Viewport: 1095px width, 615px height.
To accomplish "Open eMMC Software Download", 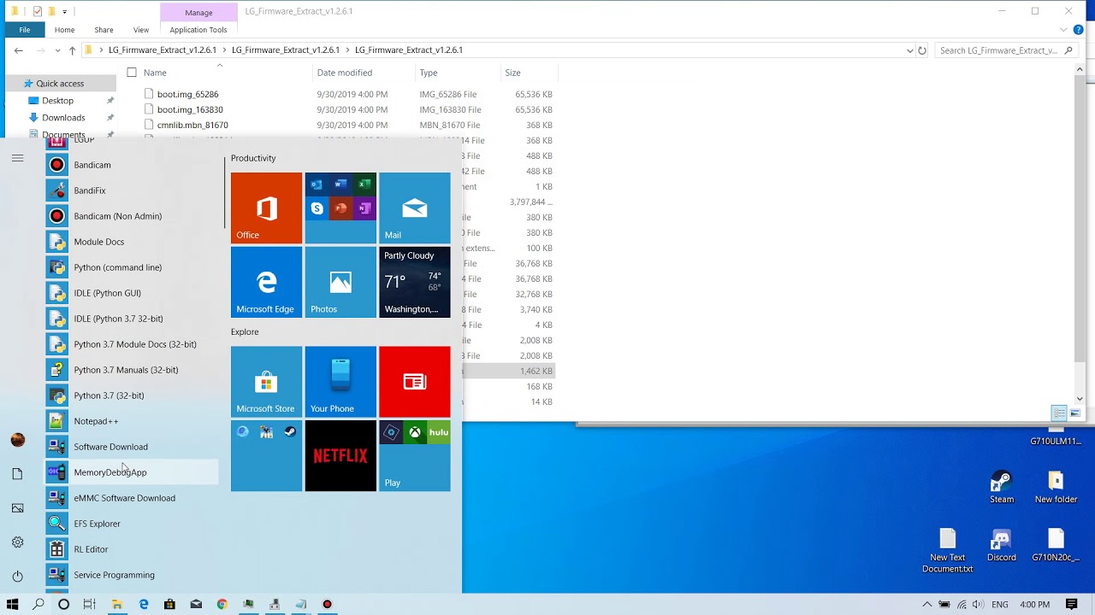I will (x=132, y=498).
